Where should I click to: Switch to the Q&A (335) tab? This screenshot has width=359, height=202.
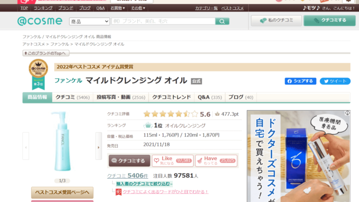click(x=210, y=97)
